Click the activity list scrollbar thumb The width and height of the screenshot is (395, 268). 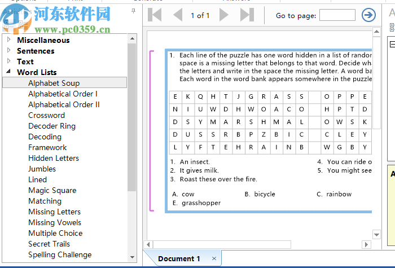point(131,117)
